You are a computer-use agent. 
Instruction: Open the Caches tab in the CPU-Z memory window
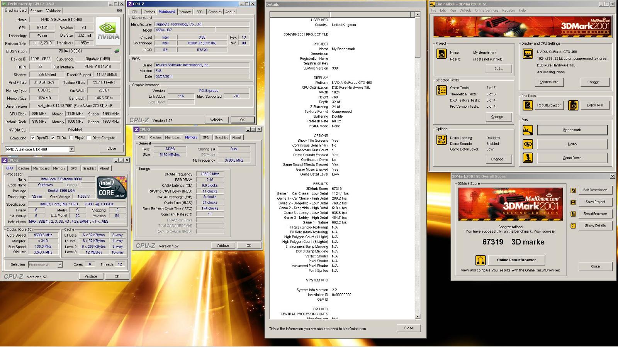(156, 138)
